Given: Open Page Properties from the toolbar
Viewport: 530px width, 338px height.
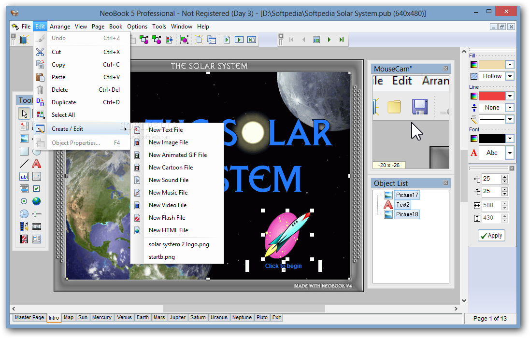Looking at the screenshot, I should [x=212, y=40].
